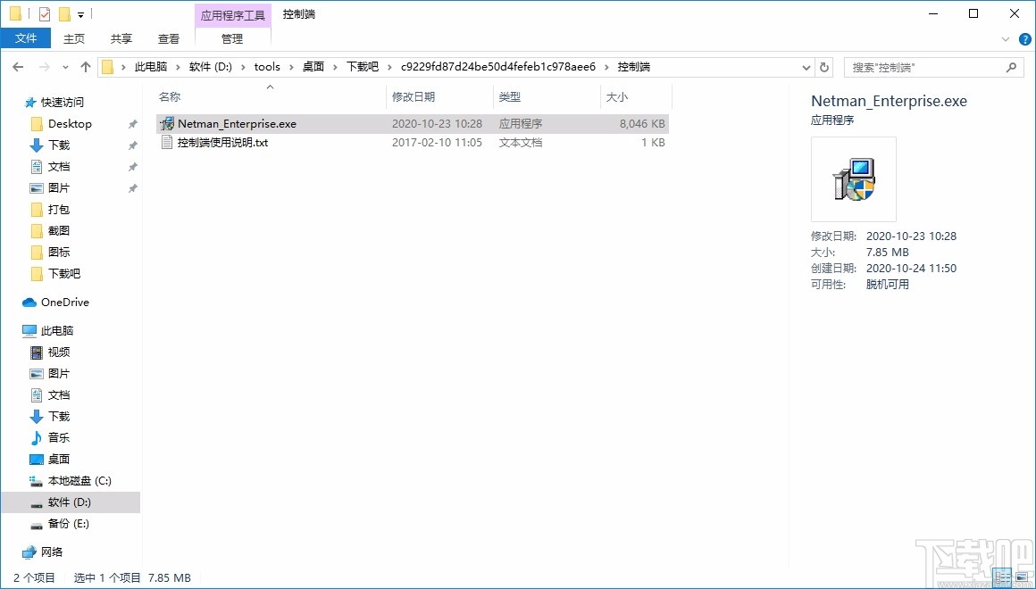Click the Help question mark button
Screen dimensions: 1036x589
[1026, 38]
